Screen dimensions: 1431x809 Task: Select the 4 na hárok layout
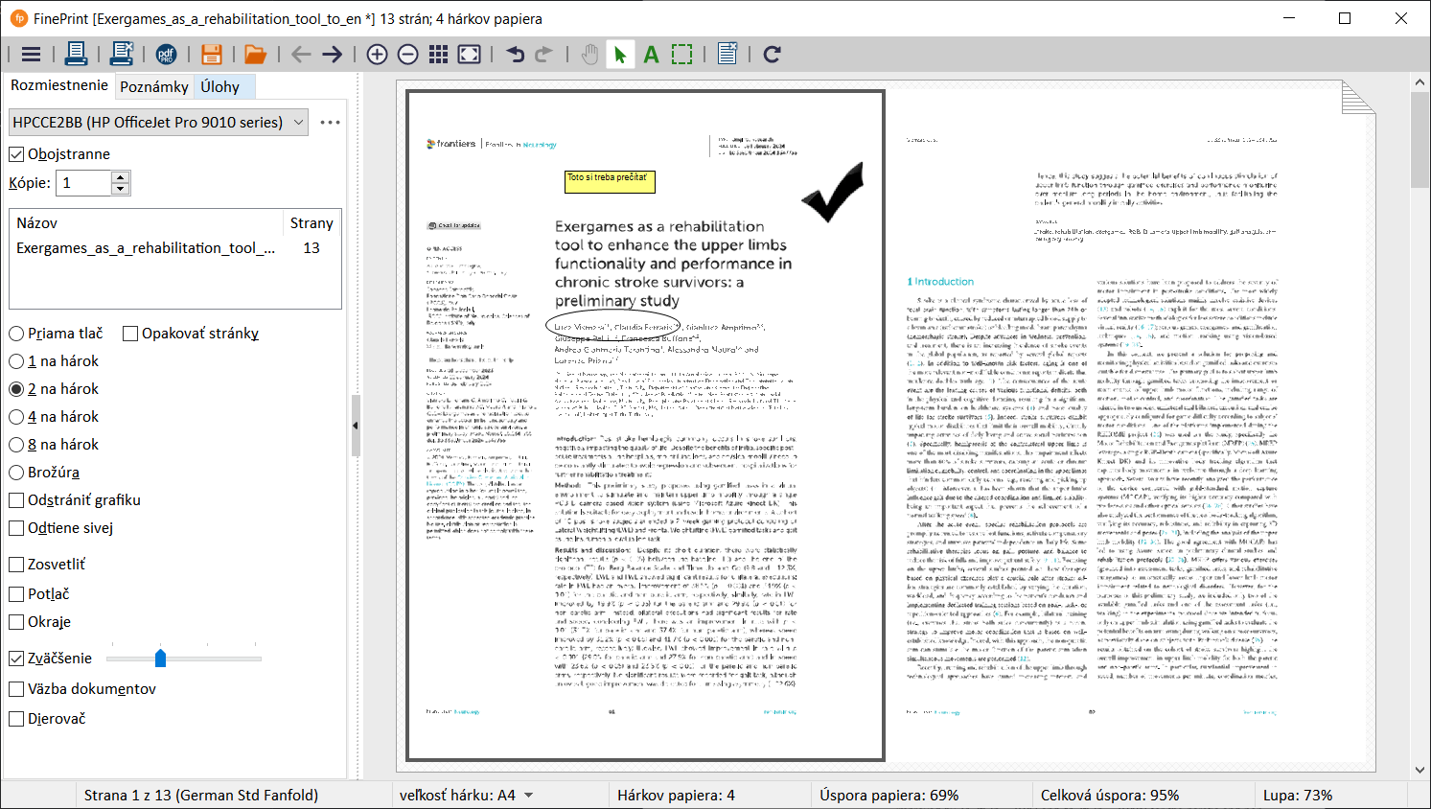point(16,417)
